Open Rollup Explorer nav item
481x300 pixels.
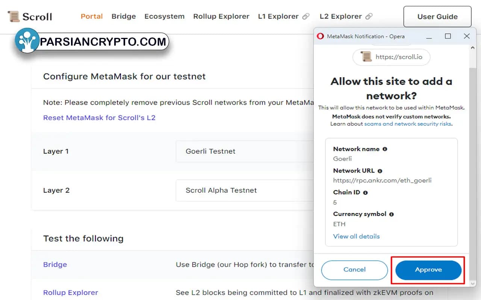pyautogui.click(x=221, y=16)
